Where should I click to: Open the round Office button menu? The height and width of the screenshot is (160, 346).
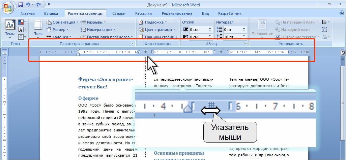[8, 7]
